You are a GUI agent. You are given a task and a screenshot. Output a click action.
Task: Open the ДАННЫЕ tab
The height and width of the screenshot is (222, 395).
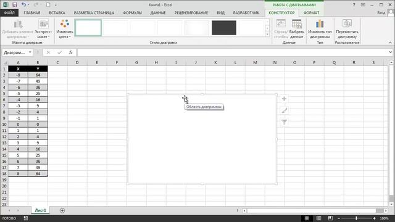pyautogui.click(x=158, y=13)
